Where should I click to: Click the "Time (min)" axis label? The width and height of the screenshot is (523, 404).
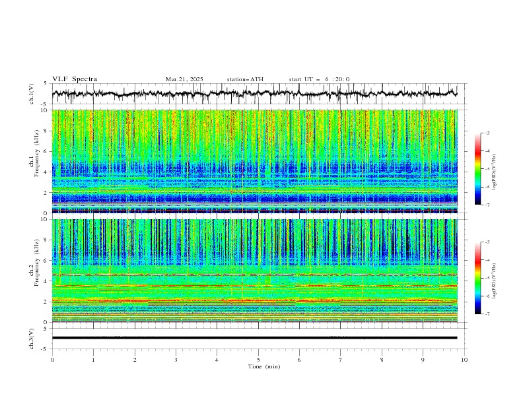coord(264,366)
